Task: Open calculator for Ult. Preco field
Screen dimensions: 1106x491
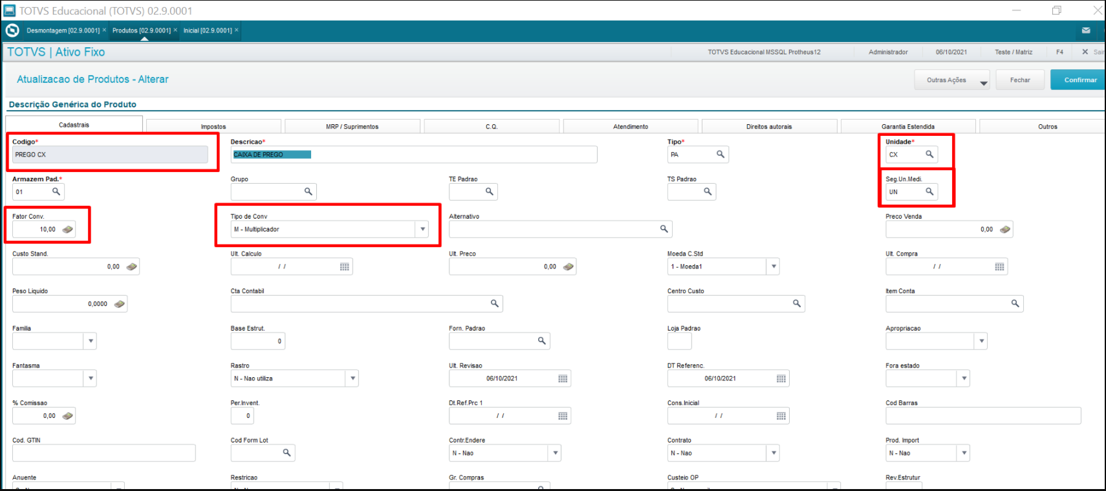Action: (568, 267)
